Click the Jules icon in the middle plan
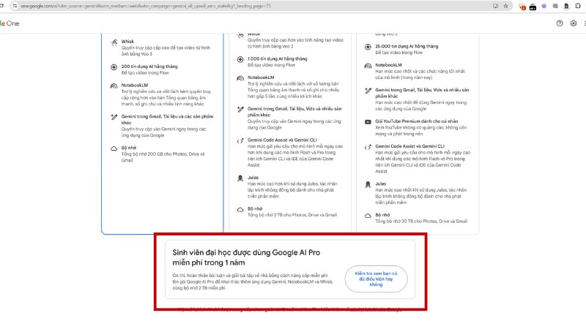Screen dimensions: 586x329 241,177
